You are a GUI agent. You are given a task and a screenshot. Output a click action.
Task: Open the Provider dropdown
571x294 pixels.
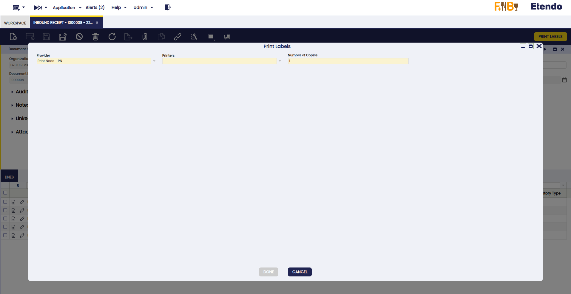[x=154, y=61]
